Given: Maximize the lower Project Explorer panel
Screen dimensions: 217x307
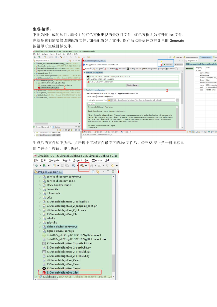Looking at the screenshot, I should point(113,171).
